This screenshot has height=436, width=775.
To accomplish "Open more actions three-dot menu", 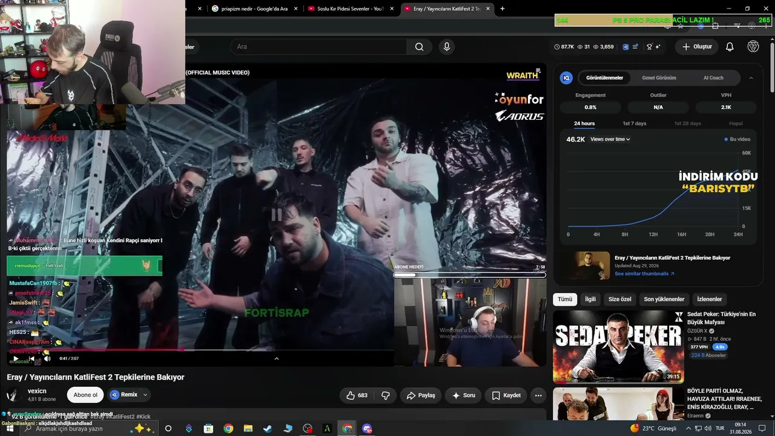I will (538, 395).
